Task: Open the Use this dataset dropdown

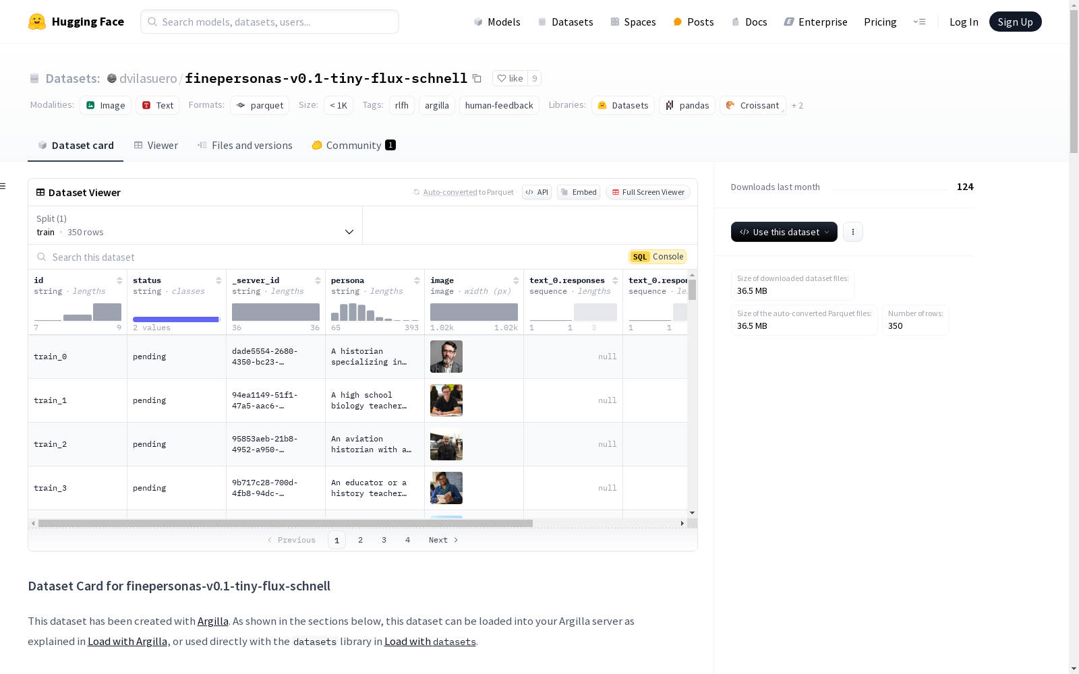Action: click(784, 232)
